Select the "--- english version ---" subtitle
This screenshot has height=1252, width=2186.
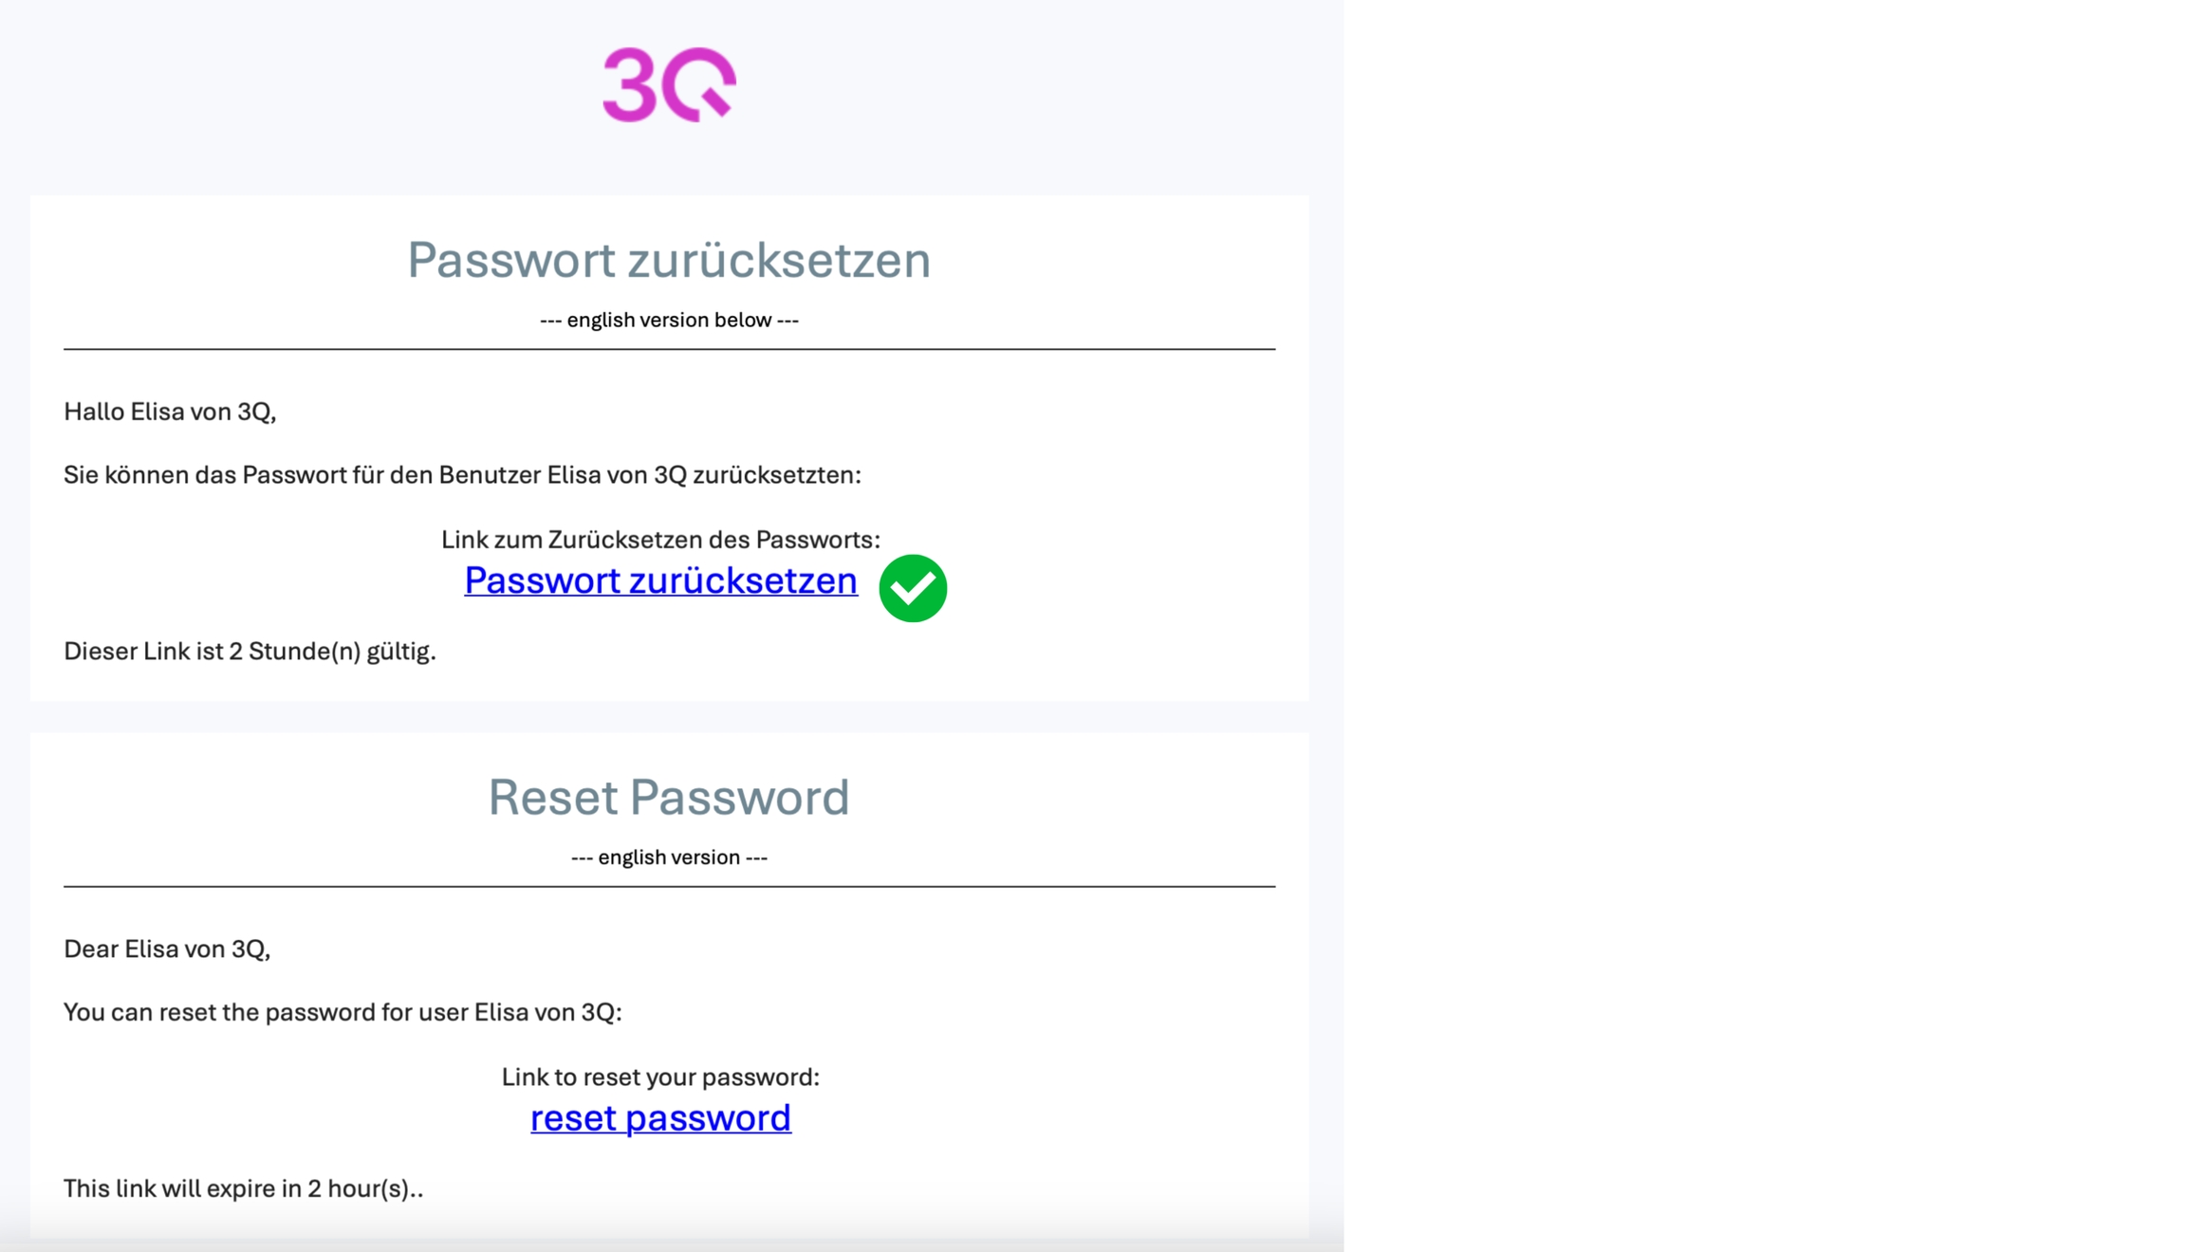click(x=669, y=857)
